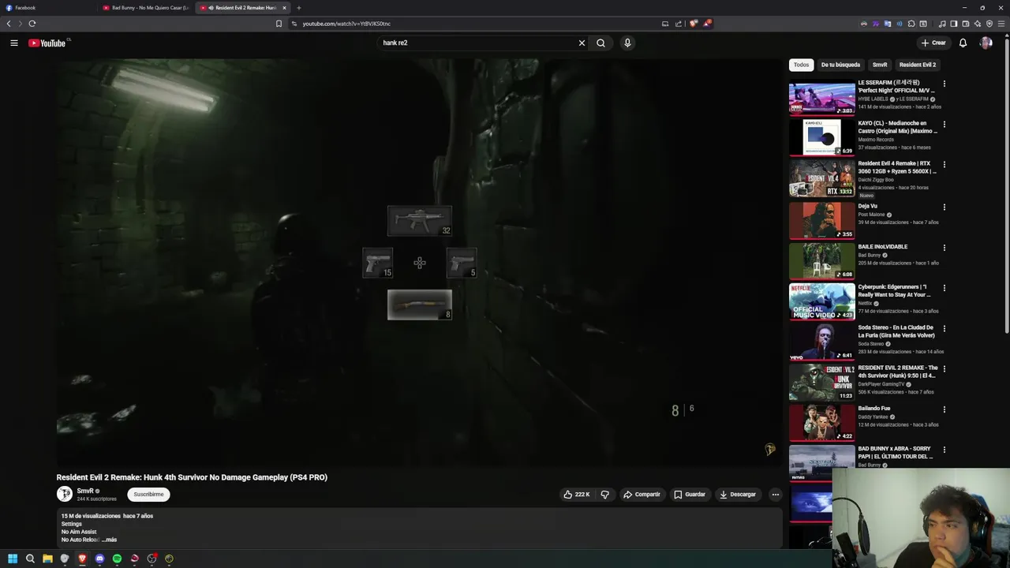Save the video with Guardar
This screenshot has height=568, width=1010.
coord(690,495)
